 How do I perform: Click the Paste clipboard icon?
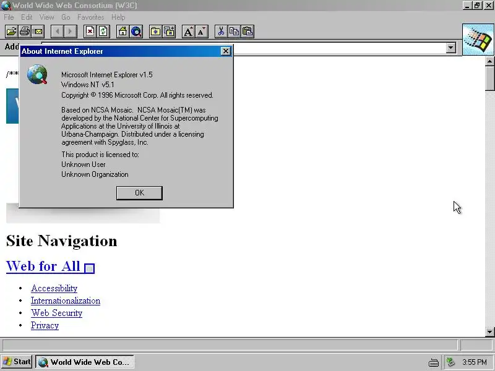(248, 32)
